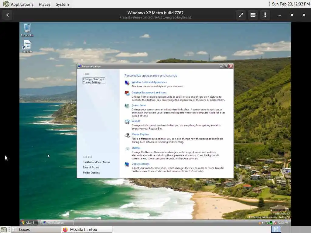Click the 'Windows XP Metro build 7762' title
The height and width of the screenshot is (233, 311).
[155, 13]
